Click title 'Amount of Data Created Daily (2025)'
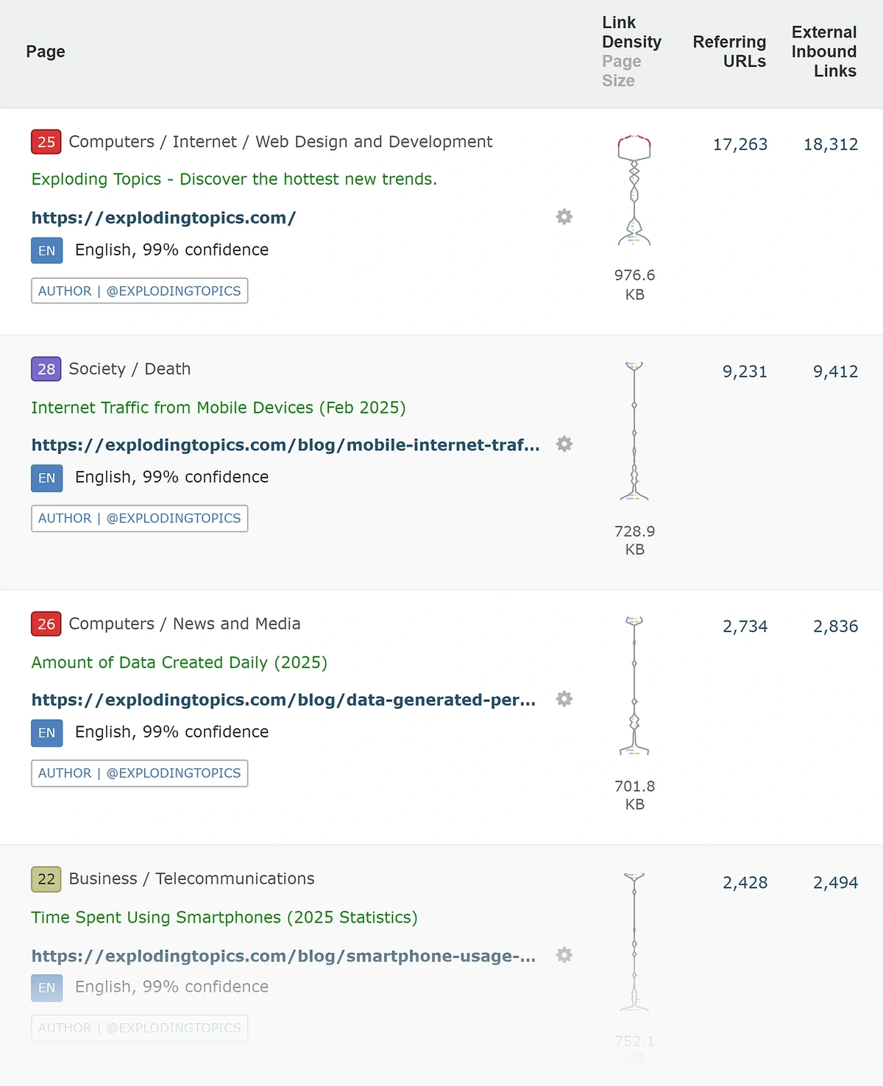 point(179,662)
